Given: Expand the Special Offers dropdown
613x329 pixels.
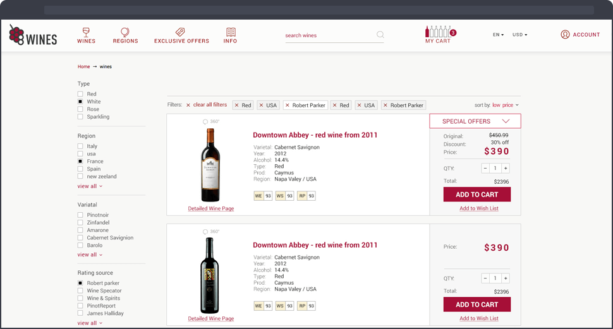Looking at the screenshot, I should [475, 121].
